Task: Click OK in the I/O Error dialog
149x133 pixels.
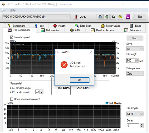Action: click(x=79, y=80)
